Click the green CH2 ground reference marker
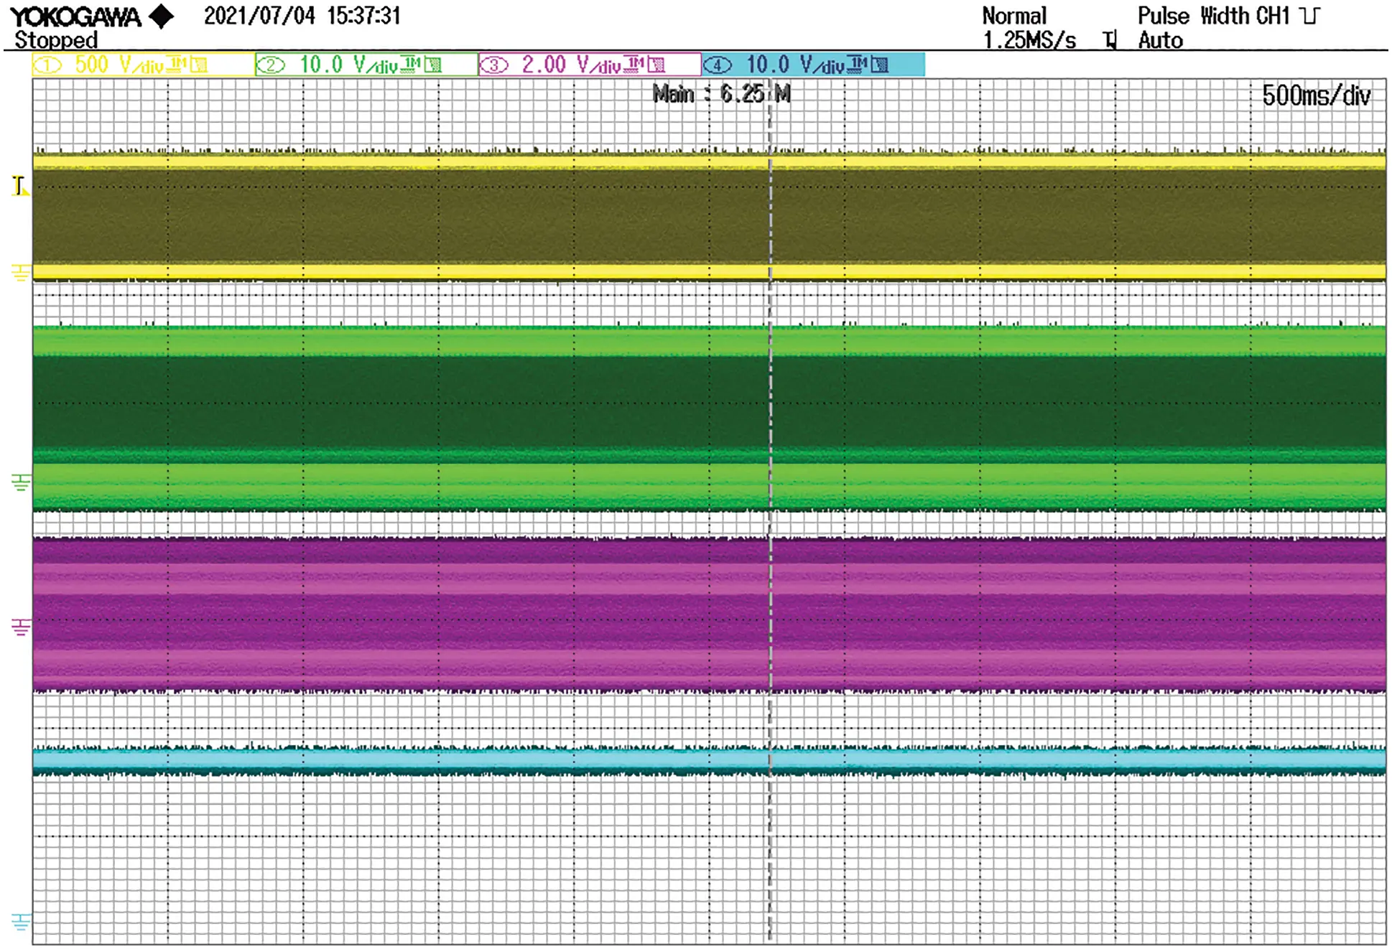The image size is (1392, 949). coord(21,482)
